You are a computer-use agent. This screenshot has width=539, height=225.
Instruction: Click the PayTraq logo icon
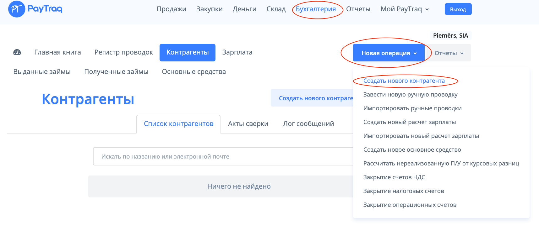coord(16,9)
